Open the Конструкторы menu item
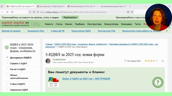Image resolution: width=172 pixels, height=96 pixels. 94,24
